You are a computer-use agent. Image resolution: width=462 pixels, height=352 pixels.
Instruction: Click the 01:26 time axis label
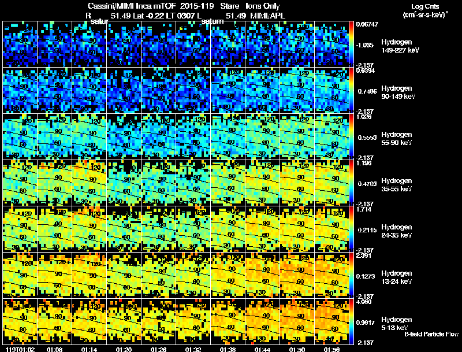coord(158,349)
